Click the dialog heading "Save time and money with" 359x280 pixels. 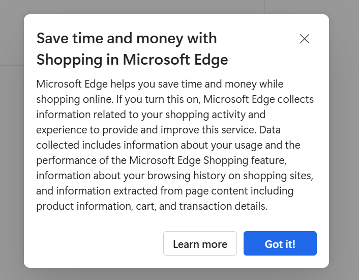pyautogui.click(x=127, y=38)
